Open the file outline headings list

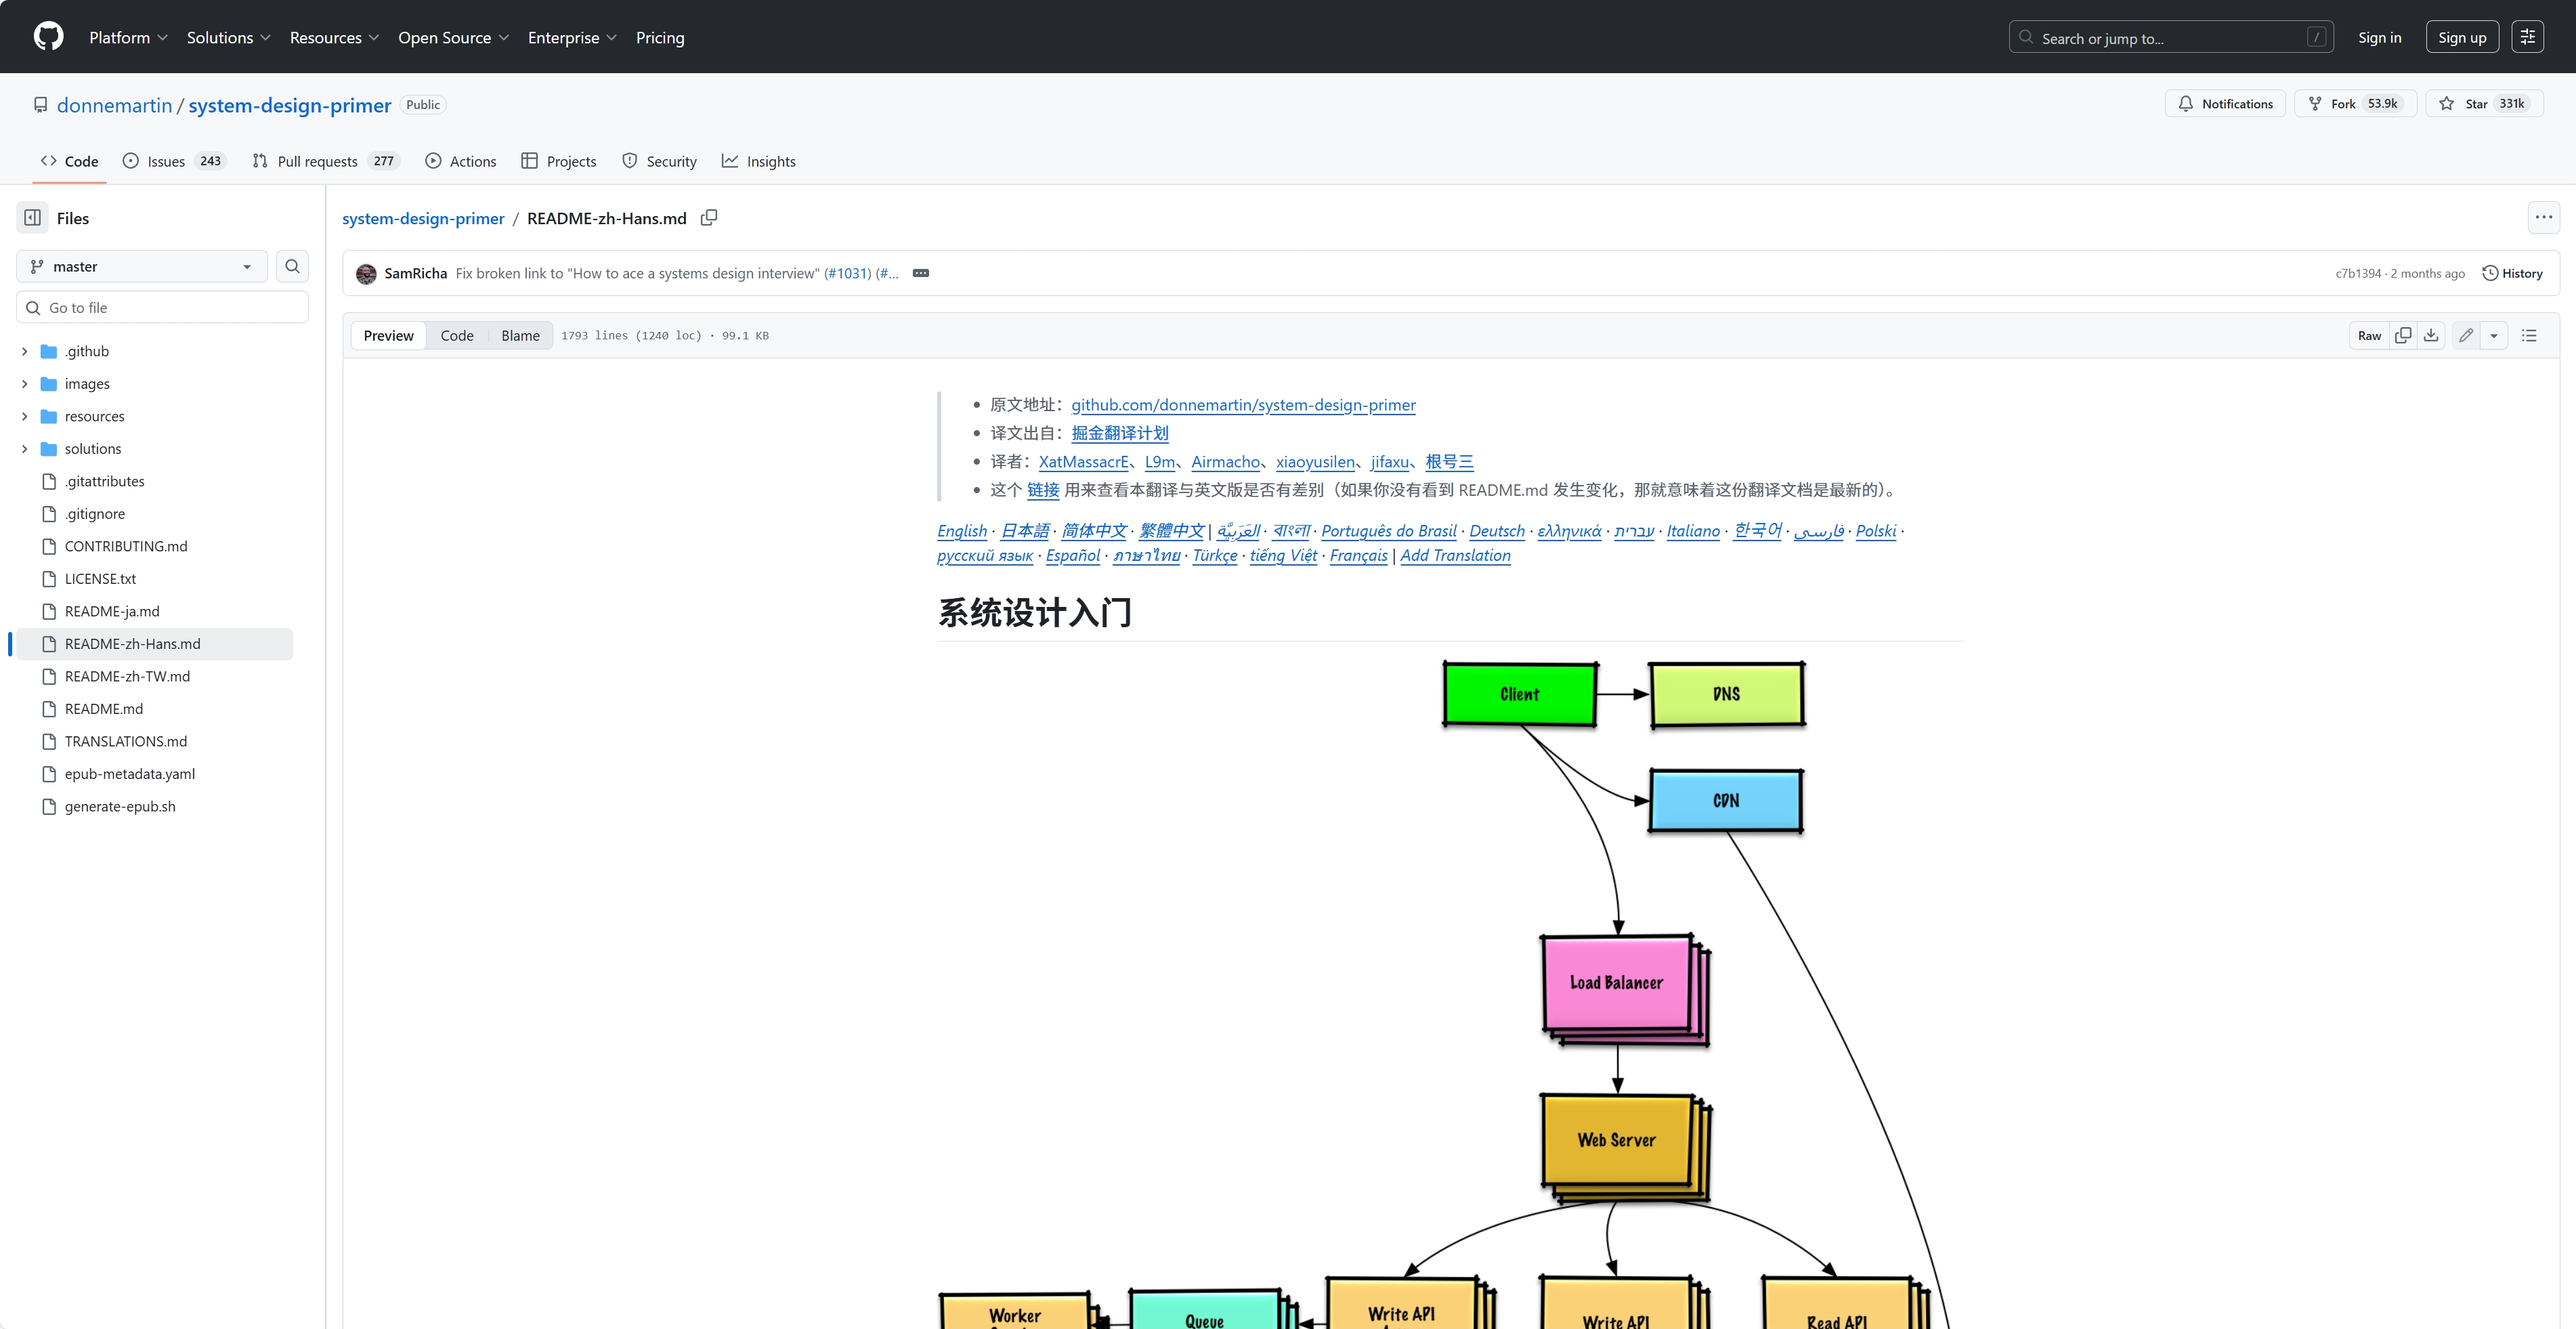[2530, 335]
